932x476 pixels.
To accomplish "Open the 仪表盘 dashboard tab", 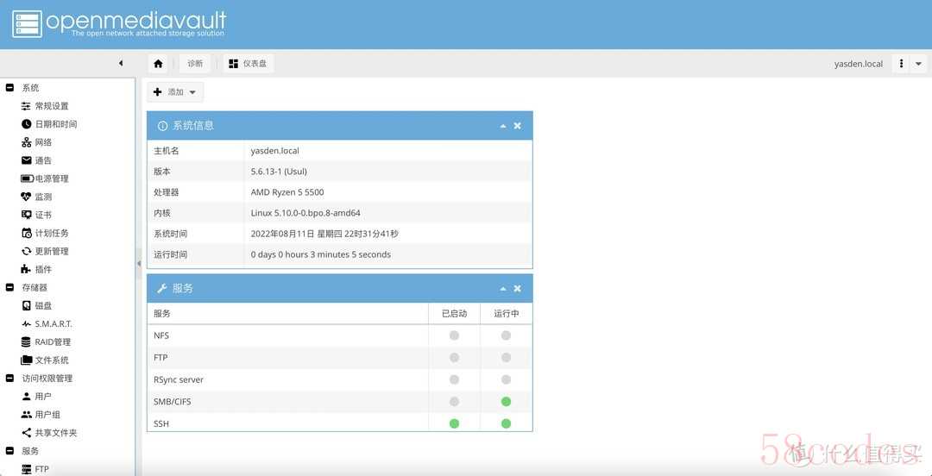I will click(249, 64).
